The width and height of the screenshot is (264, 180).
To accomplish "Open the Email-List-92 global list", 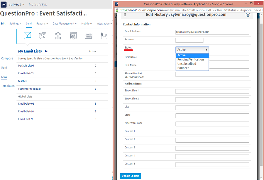I will 26,103.
